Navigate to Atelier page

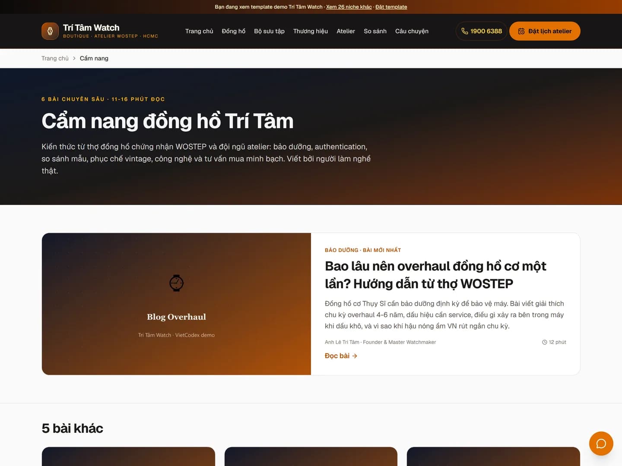coord(346,31)
